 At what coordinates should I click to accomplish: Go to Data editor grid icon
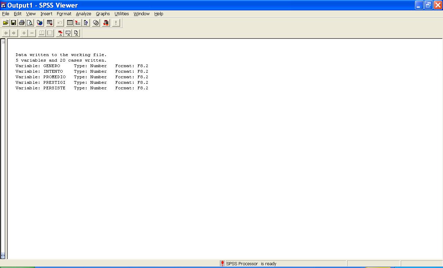click(70, 23)
